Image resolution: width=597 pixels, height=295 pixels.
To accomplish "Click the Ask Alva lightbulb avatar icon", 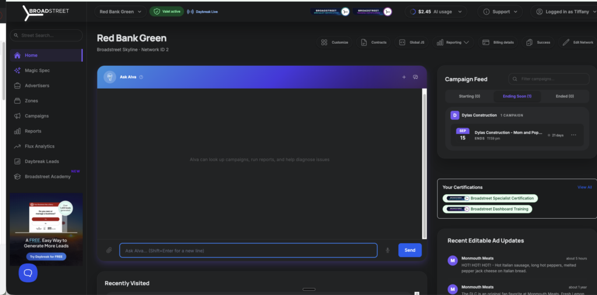I will coord(110,77).
